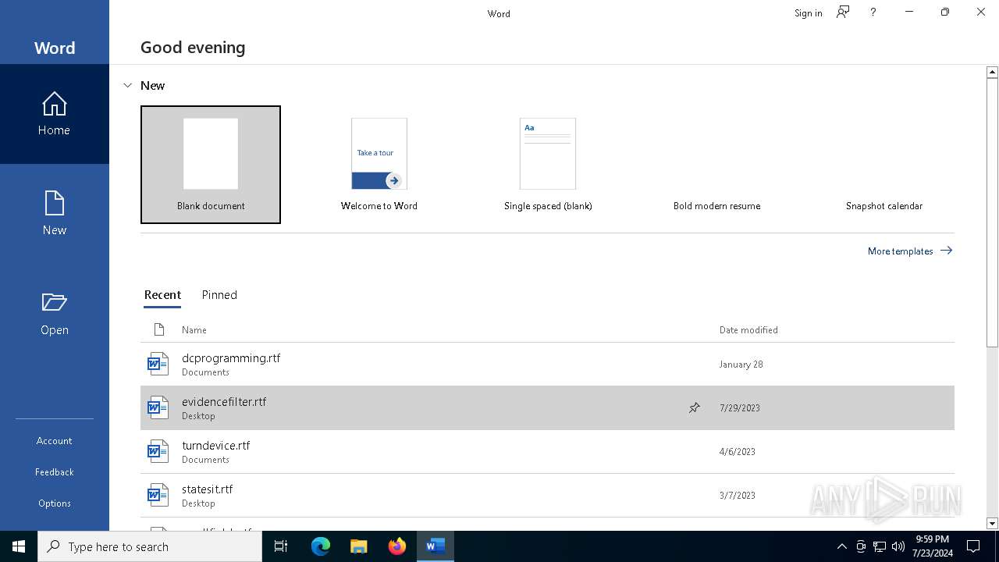
Task: Open statesit.rtf recent file
Action: coord(547,495)
